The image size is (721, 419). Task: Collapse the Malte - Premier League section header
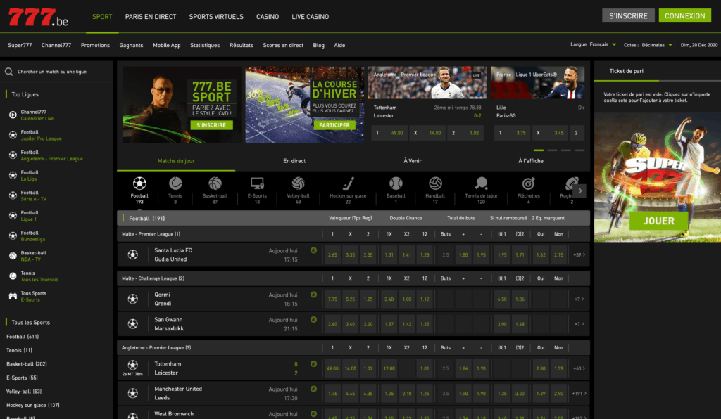(353, 234)
